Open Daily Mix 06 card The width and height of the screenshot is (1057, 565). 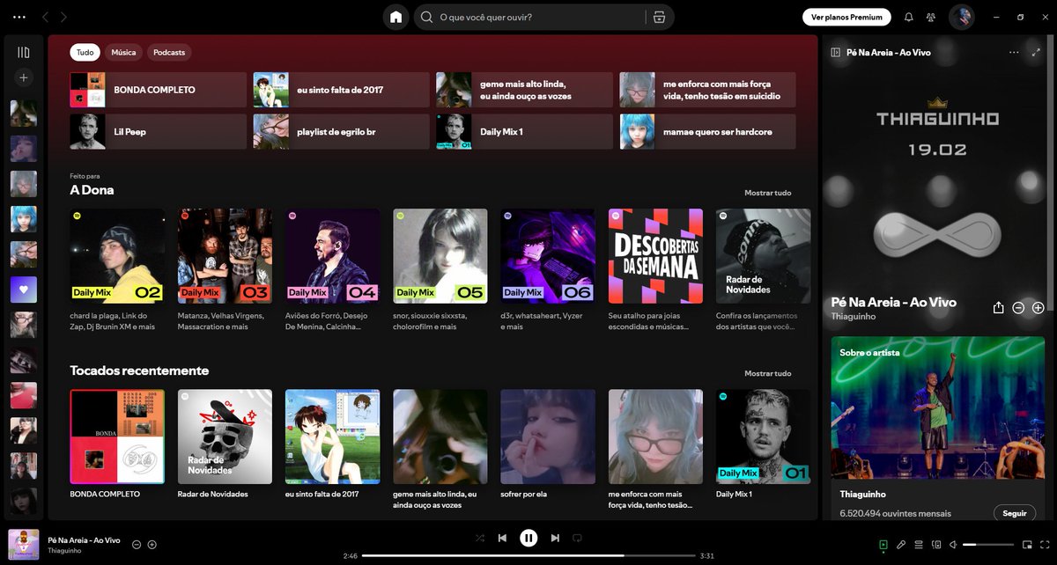click(548, 270)
